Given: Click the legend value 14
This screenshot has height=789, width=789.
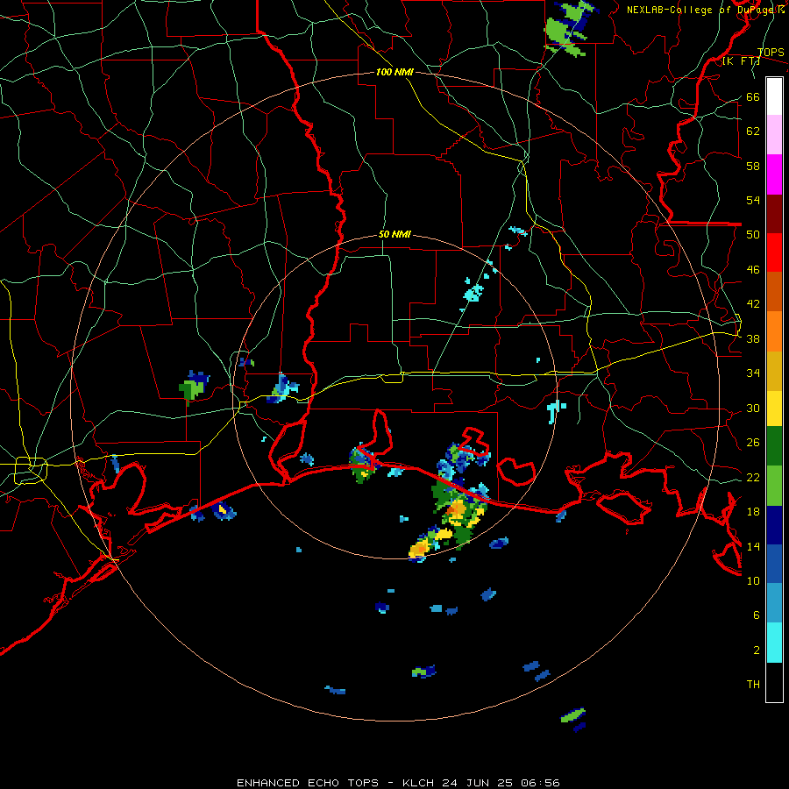Looking at the screenshot, I should tap(753, 546).
